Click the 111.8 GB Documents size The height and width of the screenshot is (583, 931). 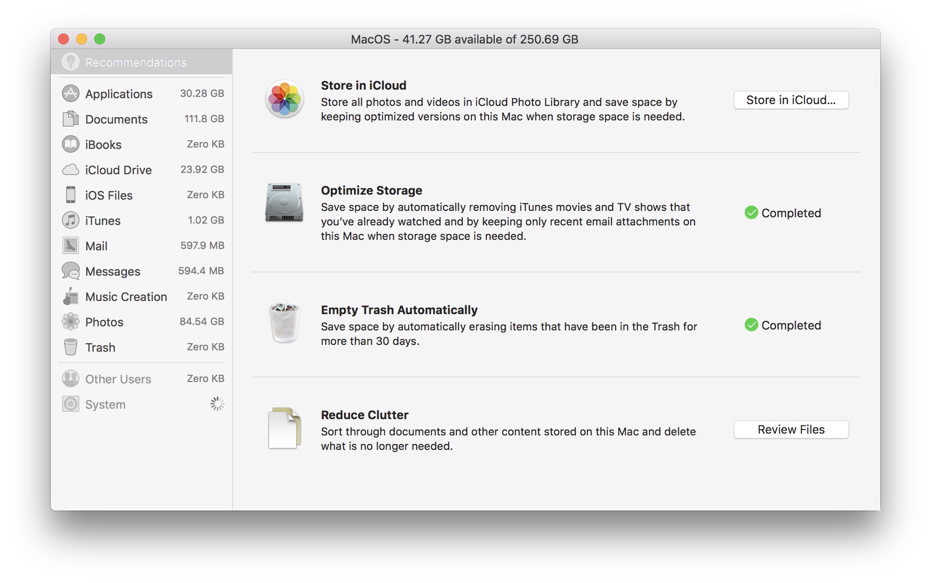[204, 119]
